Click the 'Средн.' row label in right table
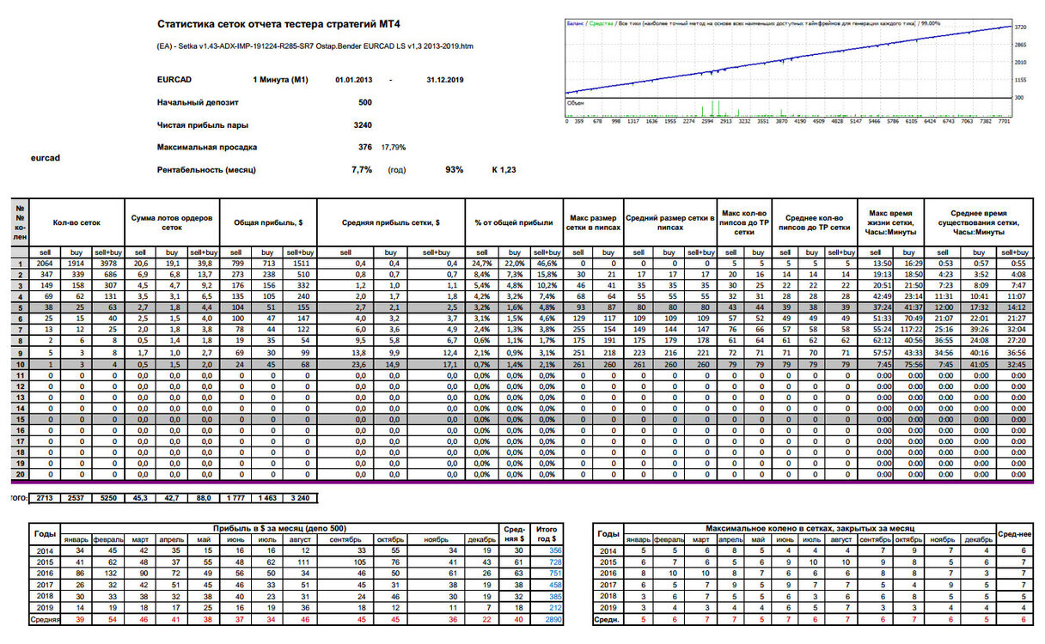 click(x=608, y=617)
